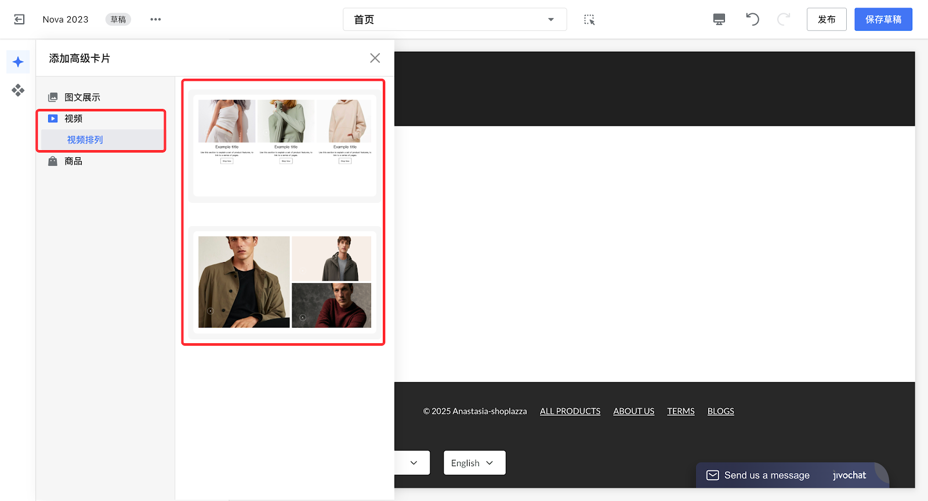Viewport: 928px width, 501px height.
Task: Pick the three-column Example title card template
Action: (284, 145)
